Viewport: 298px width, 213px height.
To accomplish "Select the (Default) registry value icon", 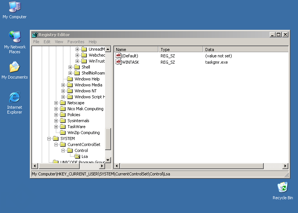I will [x=118, y=56].
